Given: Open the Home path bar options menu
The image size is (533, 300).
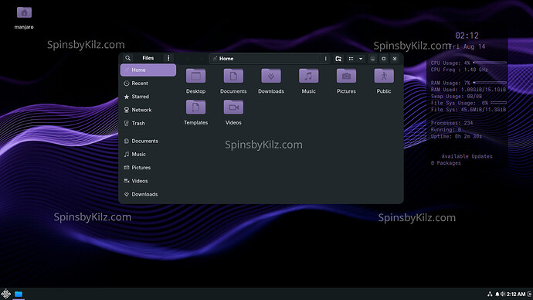Looking at the screenshot, I should pos(326,59).
